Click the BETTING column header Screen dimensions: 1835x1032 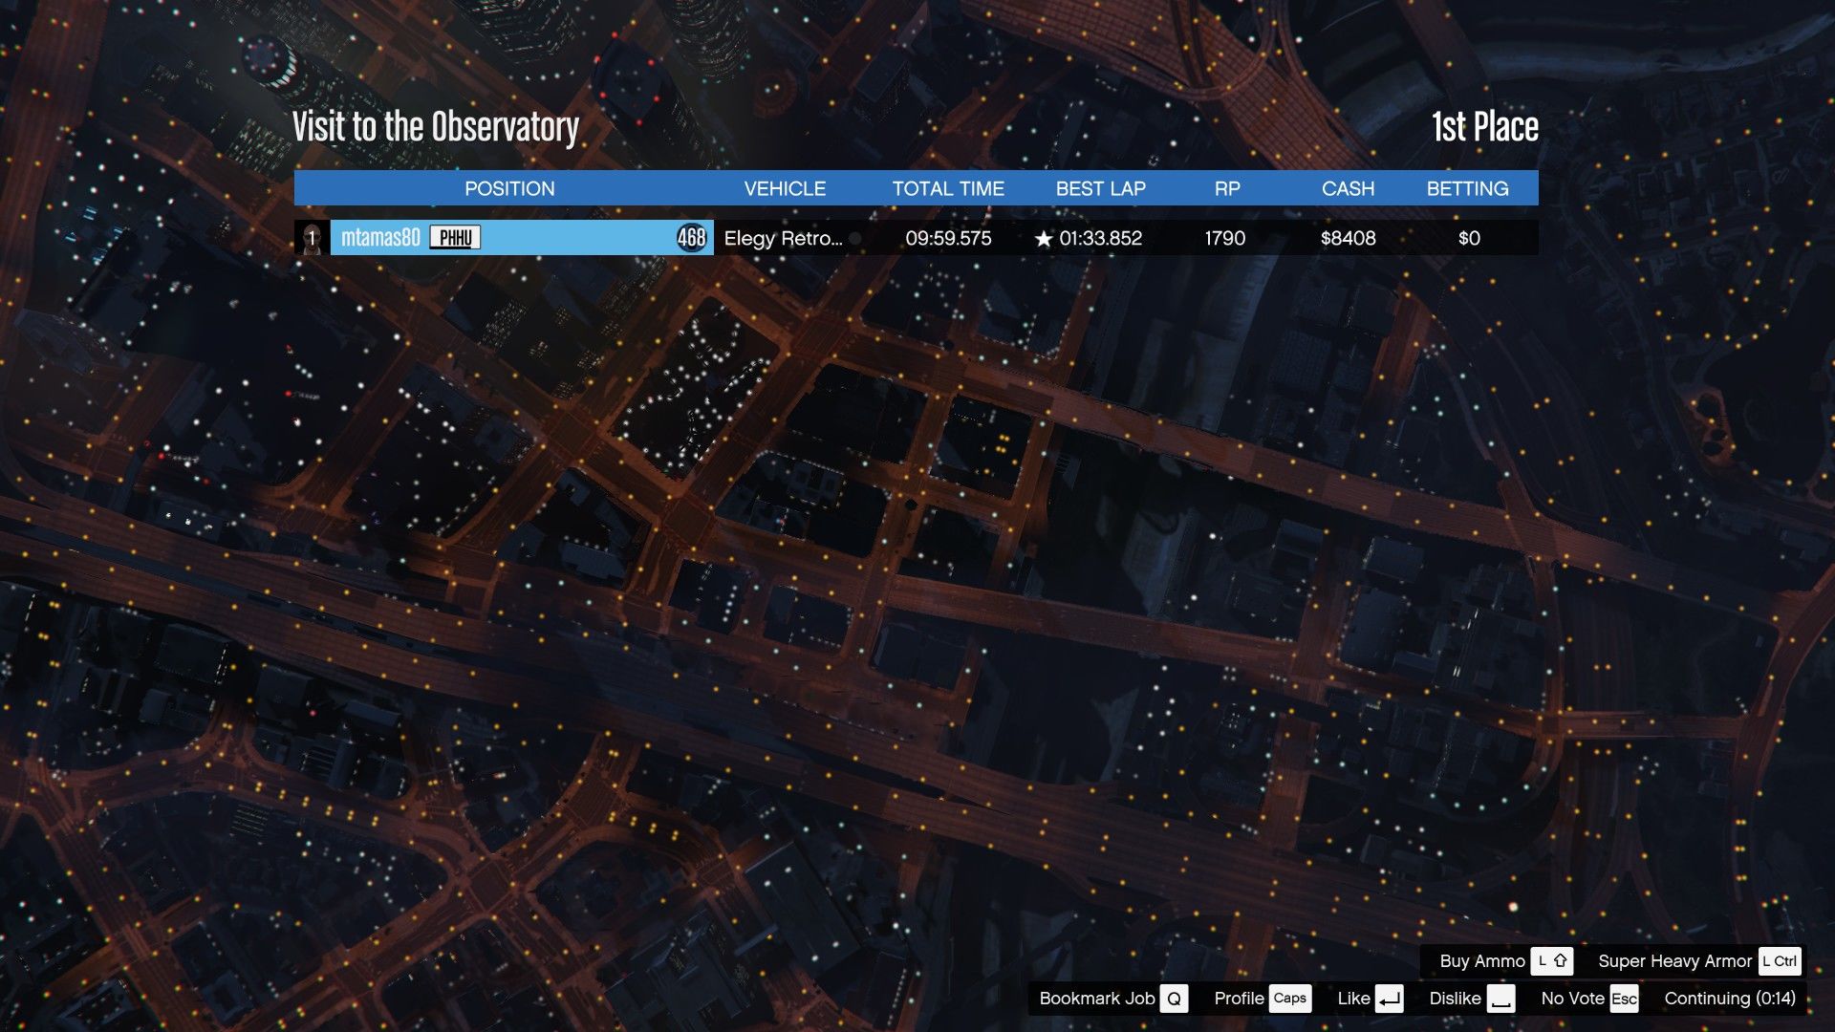pyautogui.click(x=1467, y=188)
